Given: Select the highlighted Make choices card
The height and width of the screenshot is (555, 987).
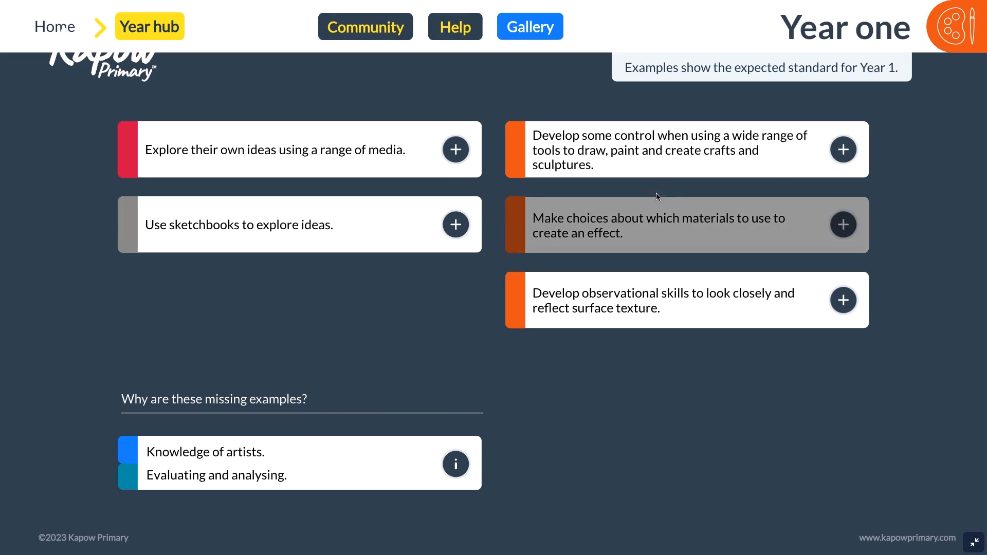Looking at the screenshot, I should [658, 225].
